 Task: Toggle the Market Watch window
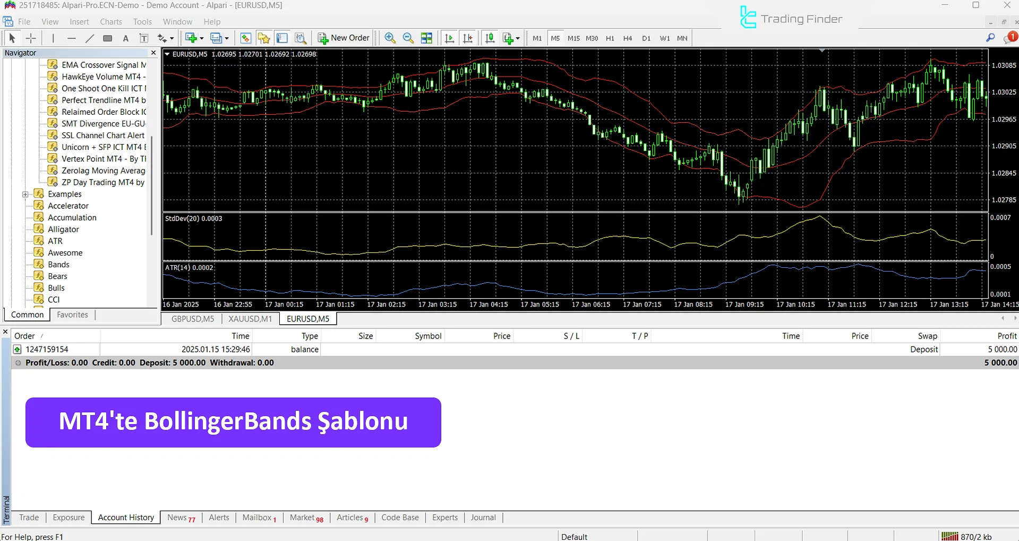click(x=245, y=38)
